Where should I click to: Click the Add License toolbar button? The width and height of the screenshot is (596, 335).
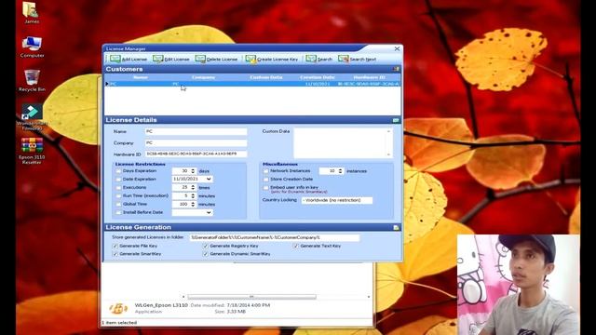(129, 59)
